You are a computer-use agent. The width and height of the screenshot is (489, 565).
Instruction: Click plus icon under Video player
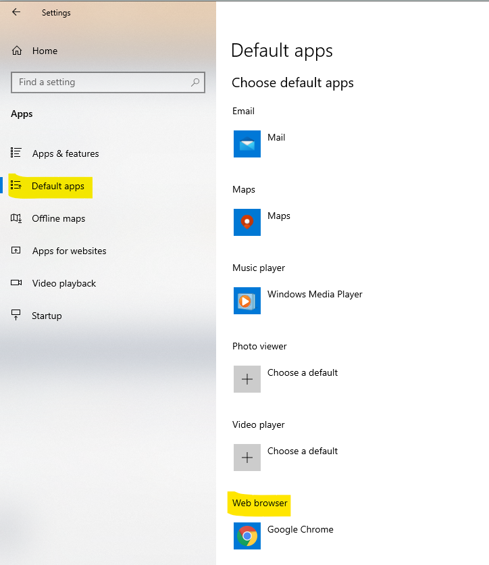[x=247, y=458]
